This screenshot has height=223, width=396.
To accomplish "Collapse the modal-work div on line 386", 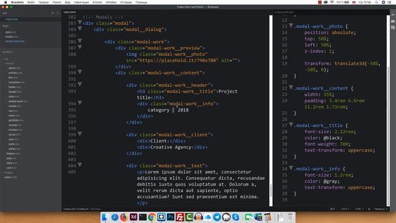I will click(80, 41).
